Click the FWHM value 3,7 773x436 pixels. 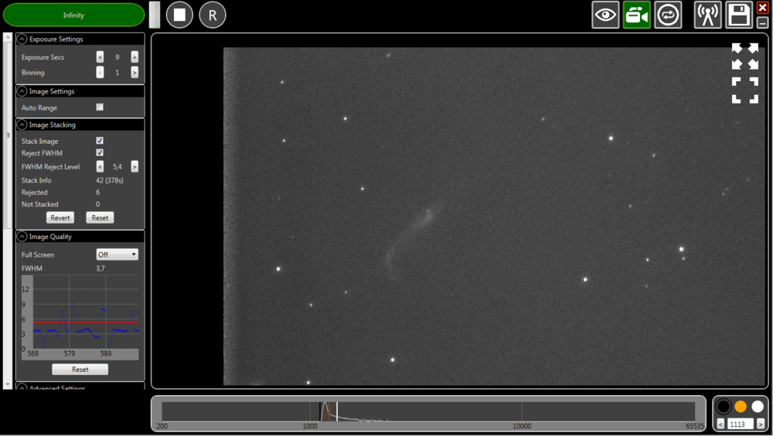(100, 268)
